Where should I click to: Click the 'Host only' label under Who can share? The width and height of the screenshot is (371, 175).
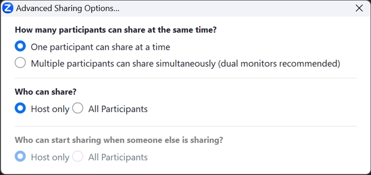(50, 109)
